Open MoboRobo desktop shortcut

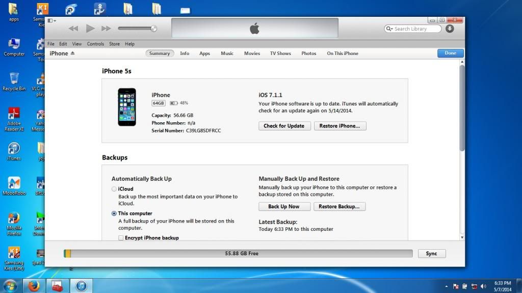tap(14, 186)
